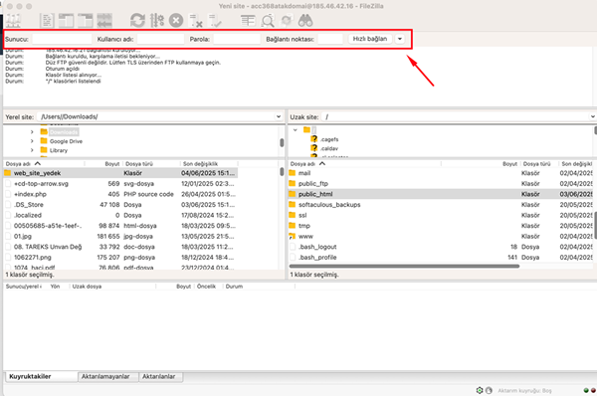Viewport: 597px width, 396px height.
Task: Select the 01.jpg file row
Action: (x=120, y=236)
